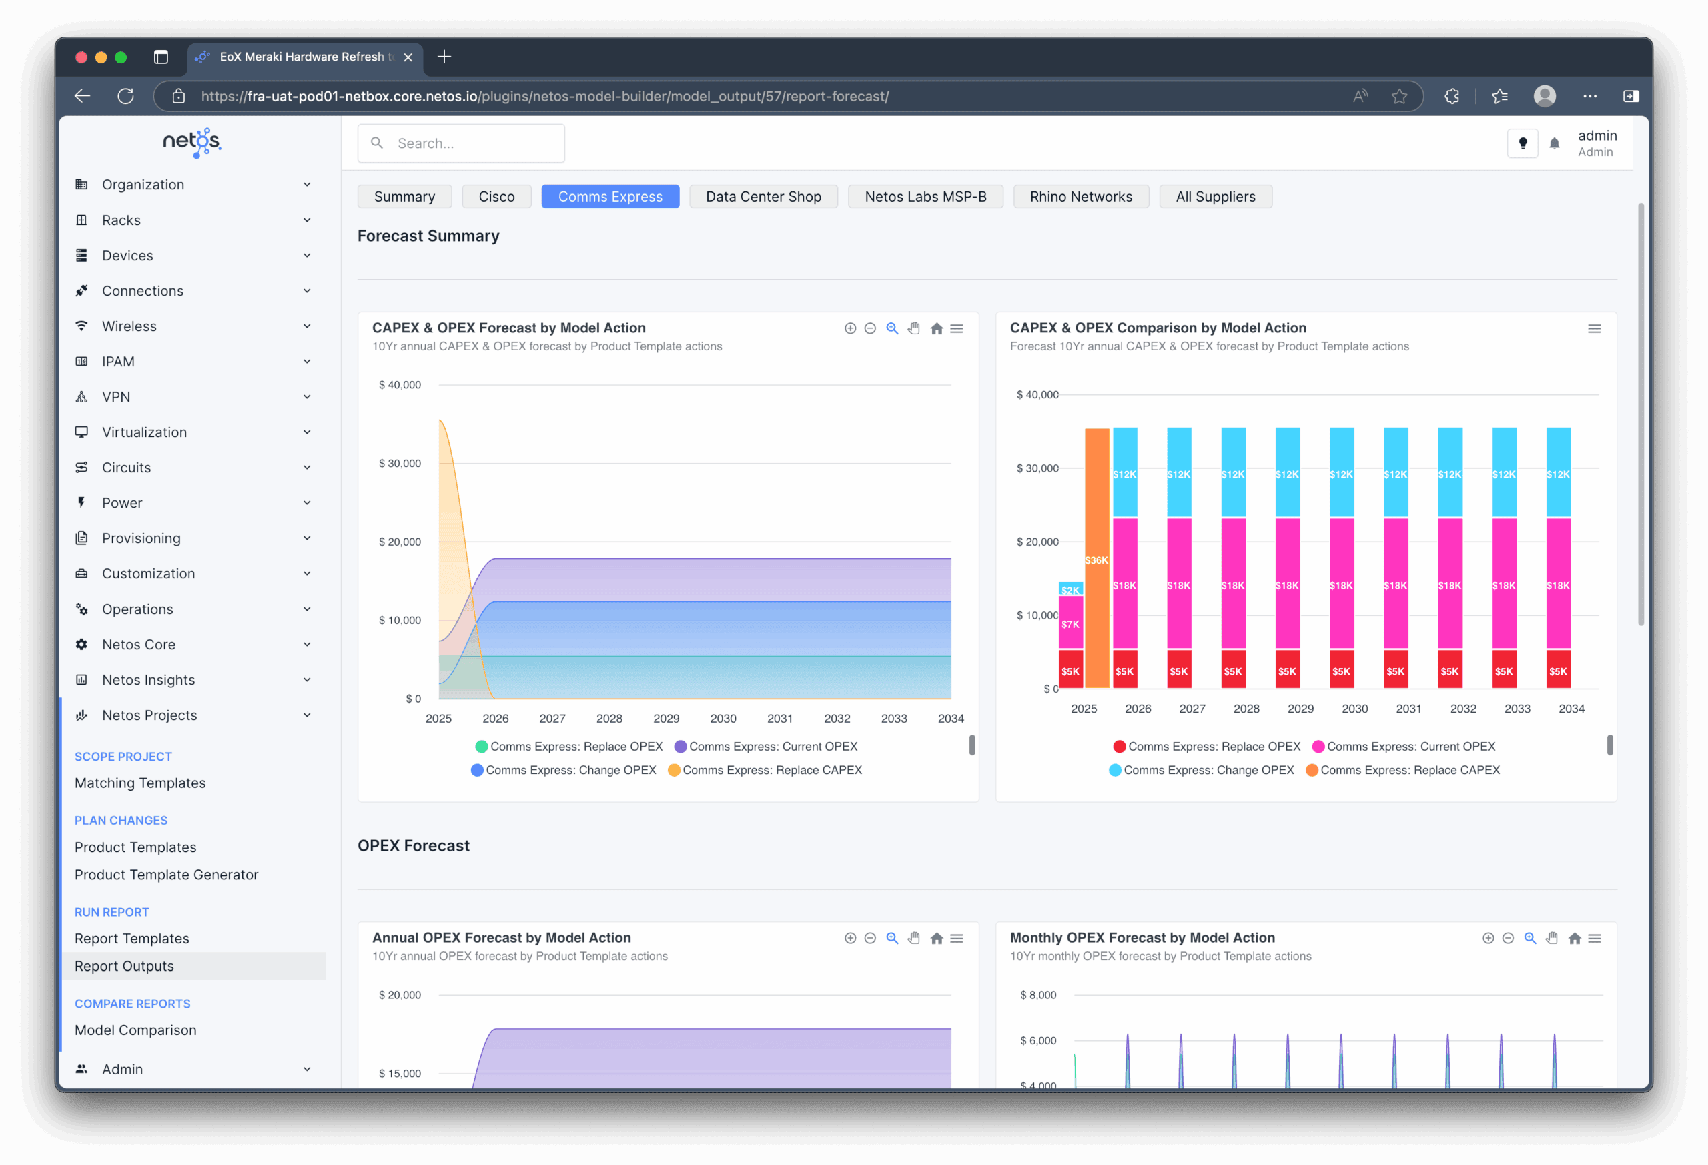
Task: Open Model Comparison link
Action: click(x=136, y=1030)
